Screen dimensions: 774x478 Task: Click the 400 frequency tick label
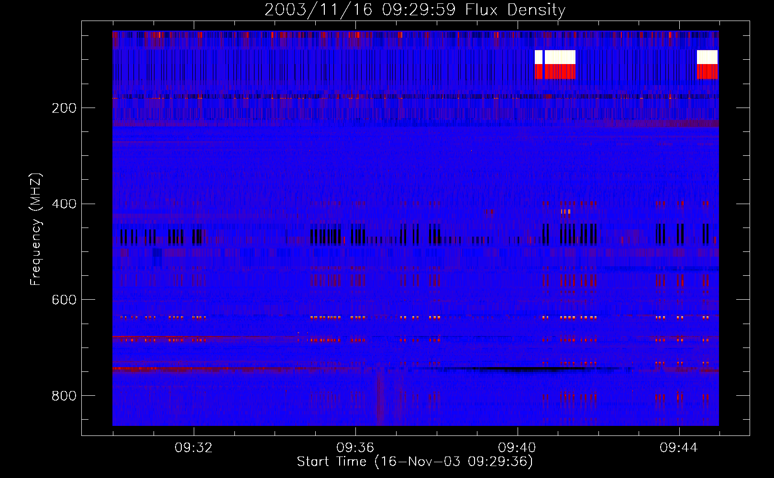tap(64, 204)
